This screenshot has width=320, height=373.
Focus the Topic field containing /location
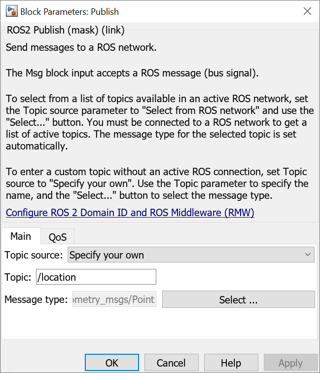pyautogui.click(x=96, y=277)
